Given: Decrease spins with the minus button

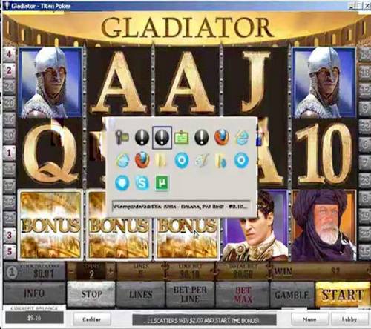Looking at the screenshot, I should [x=72, y=272].
